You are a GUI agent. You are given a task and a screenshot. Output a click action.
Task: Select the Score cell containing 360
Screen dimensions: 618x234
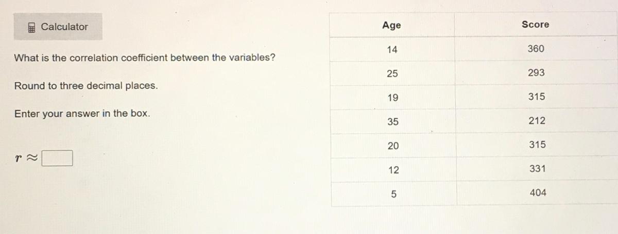click(x=536, y=49)
